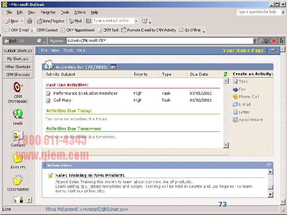Viewport: 287px width, 215px height.
Task: Click the Print icon in toolbar
Action: 29,21
